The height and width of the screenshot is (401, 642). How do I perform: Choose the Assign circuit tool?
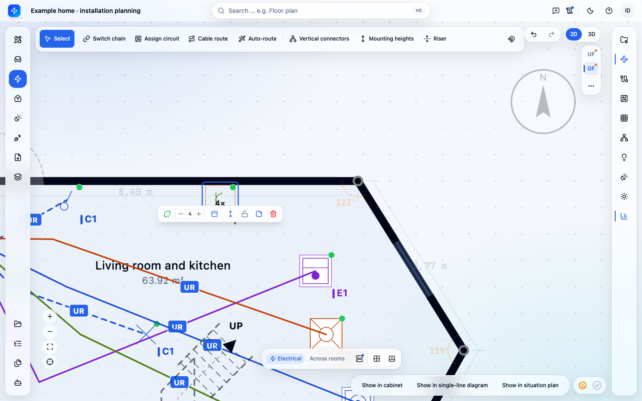point(157,39)
